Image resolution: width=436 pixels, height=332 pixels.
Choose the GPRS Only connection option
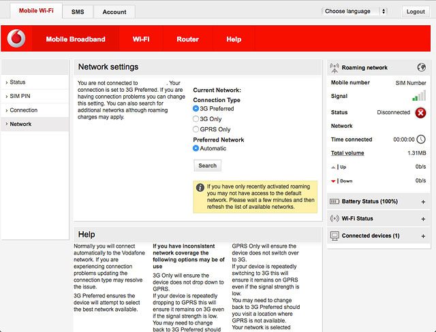[196, 129]
